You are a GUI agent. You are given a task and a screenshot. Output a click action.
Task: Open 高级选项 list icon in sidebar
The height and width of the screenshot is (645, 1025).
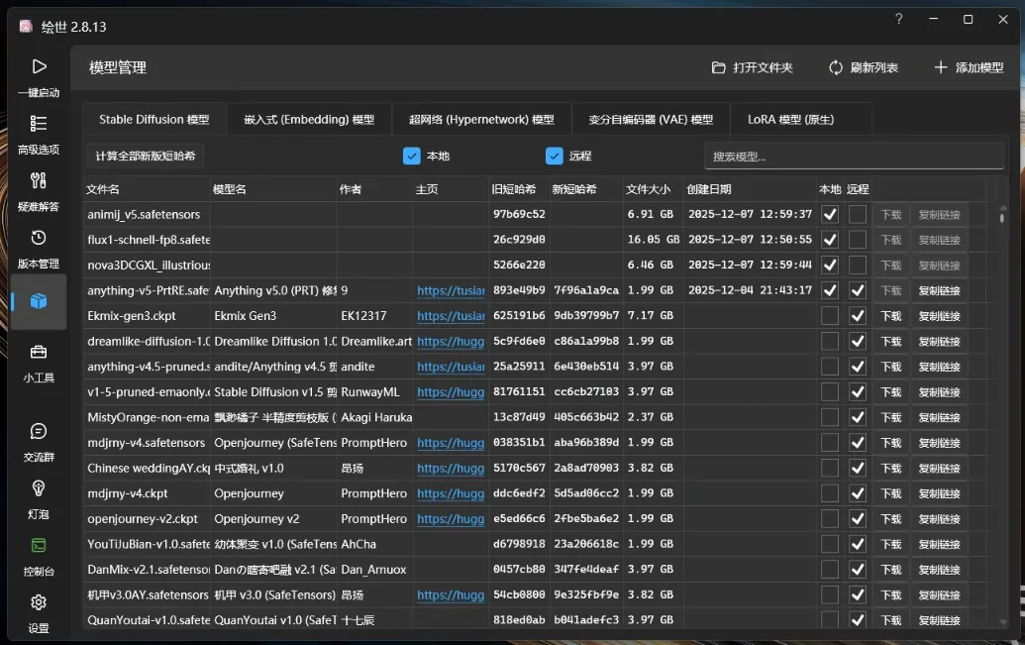pyautogui.click(x=39, y=124)
